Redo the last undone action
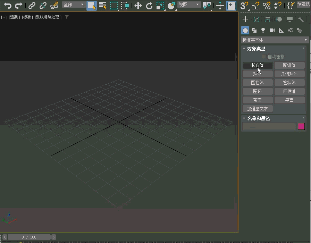 19,5
